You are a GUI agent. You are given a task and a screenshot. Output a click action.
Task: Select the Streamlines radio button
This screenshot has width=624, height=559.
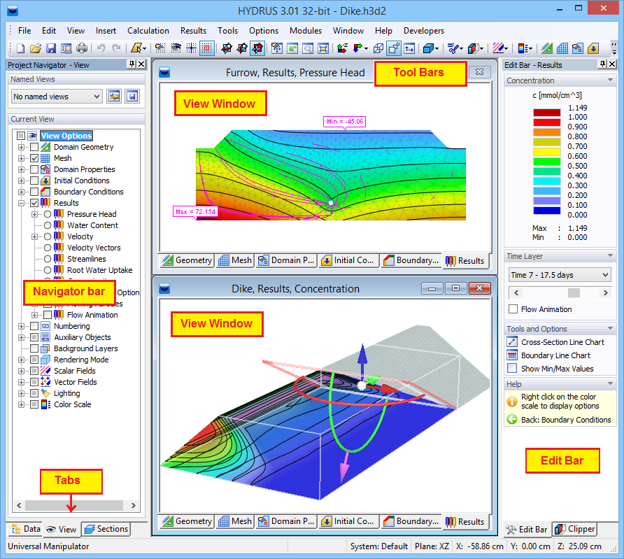tap(48, 259)
